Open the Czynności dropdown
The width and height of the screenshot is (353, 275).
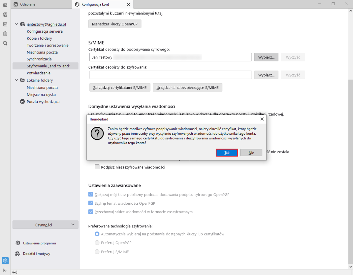[x=45, y=225]
